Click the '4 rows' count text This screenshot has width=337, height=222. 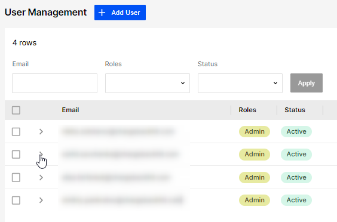[x=24, y=43]
